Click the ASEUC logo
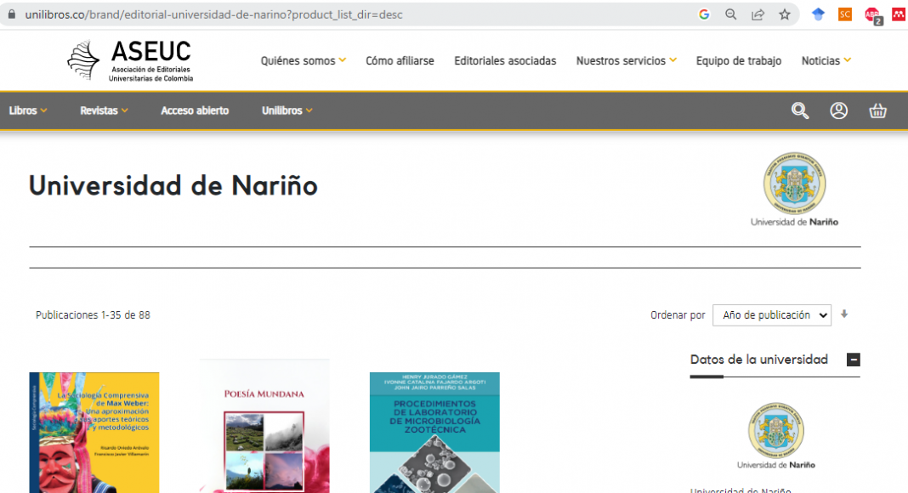The image size is (908, 493). pos(130,60)
